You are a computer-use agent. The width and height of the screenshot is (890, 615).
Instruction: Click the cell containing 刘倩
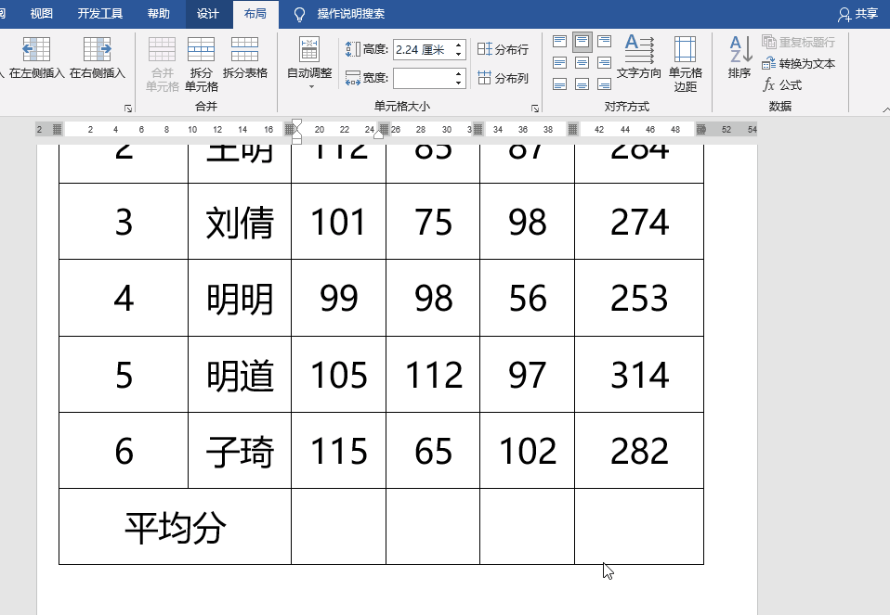click(x=240, y=222)
